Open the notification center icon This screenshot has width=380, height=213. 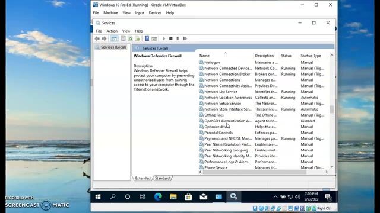point(328,197)
